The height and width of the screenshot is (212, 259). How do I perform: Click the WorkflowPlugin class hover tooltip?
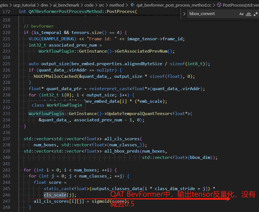[57, 105]
